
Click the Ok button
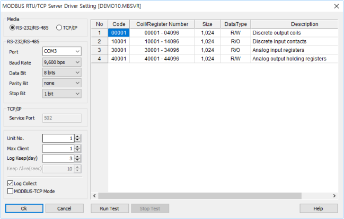coord(24,208)
